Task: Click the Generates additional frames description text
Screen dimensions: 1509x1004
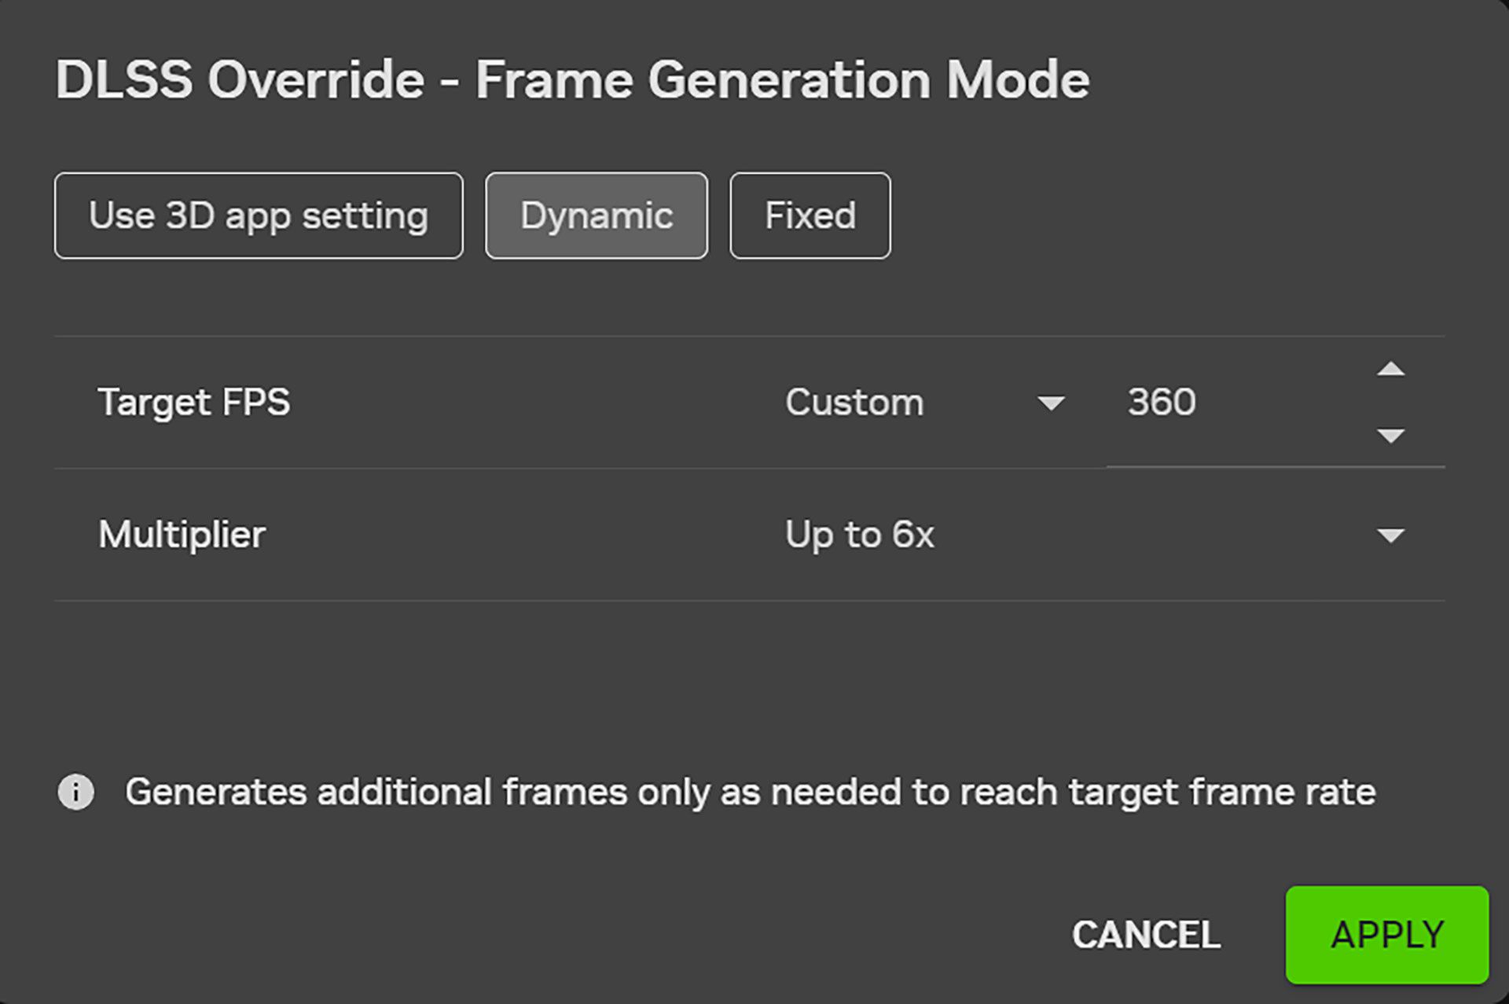Action: click(750, 792)
